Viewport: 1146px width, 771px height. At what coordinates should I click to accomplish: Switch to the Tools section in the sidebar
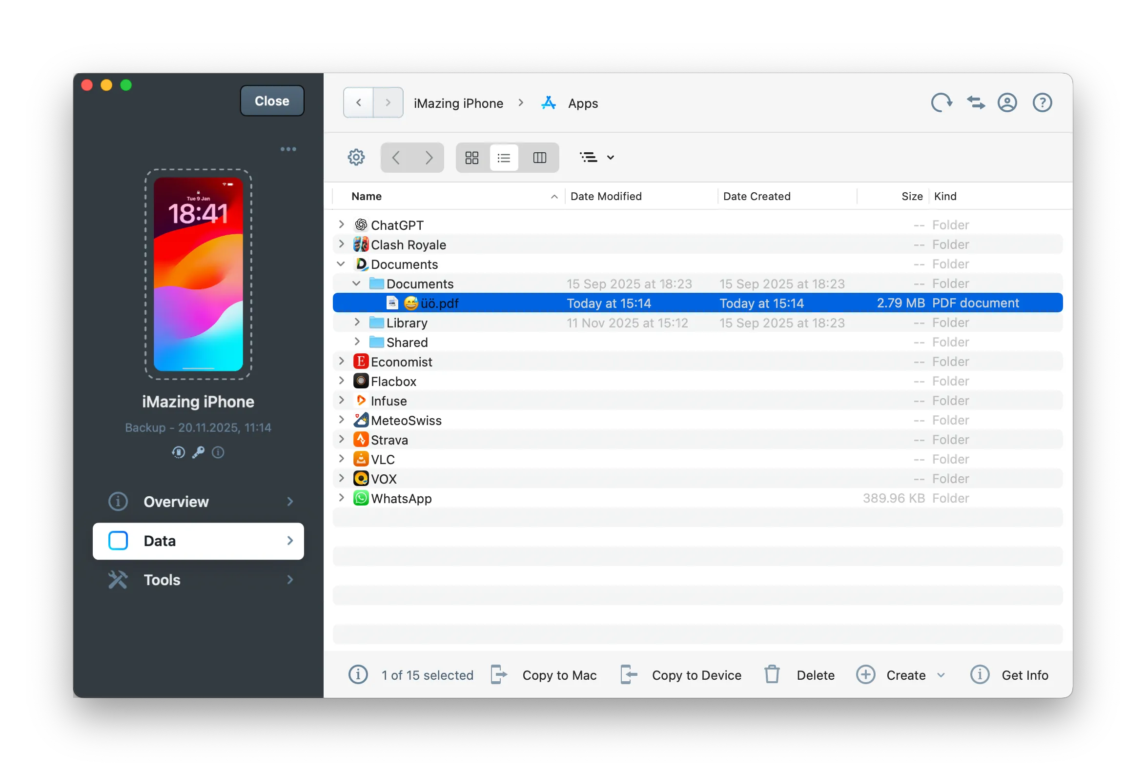(x=162, y=580)
